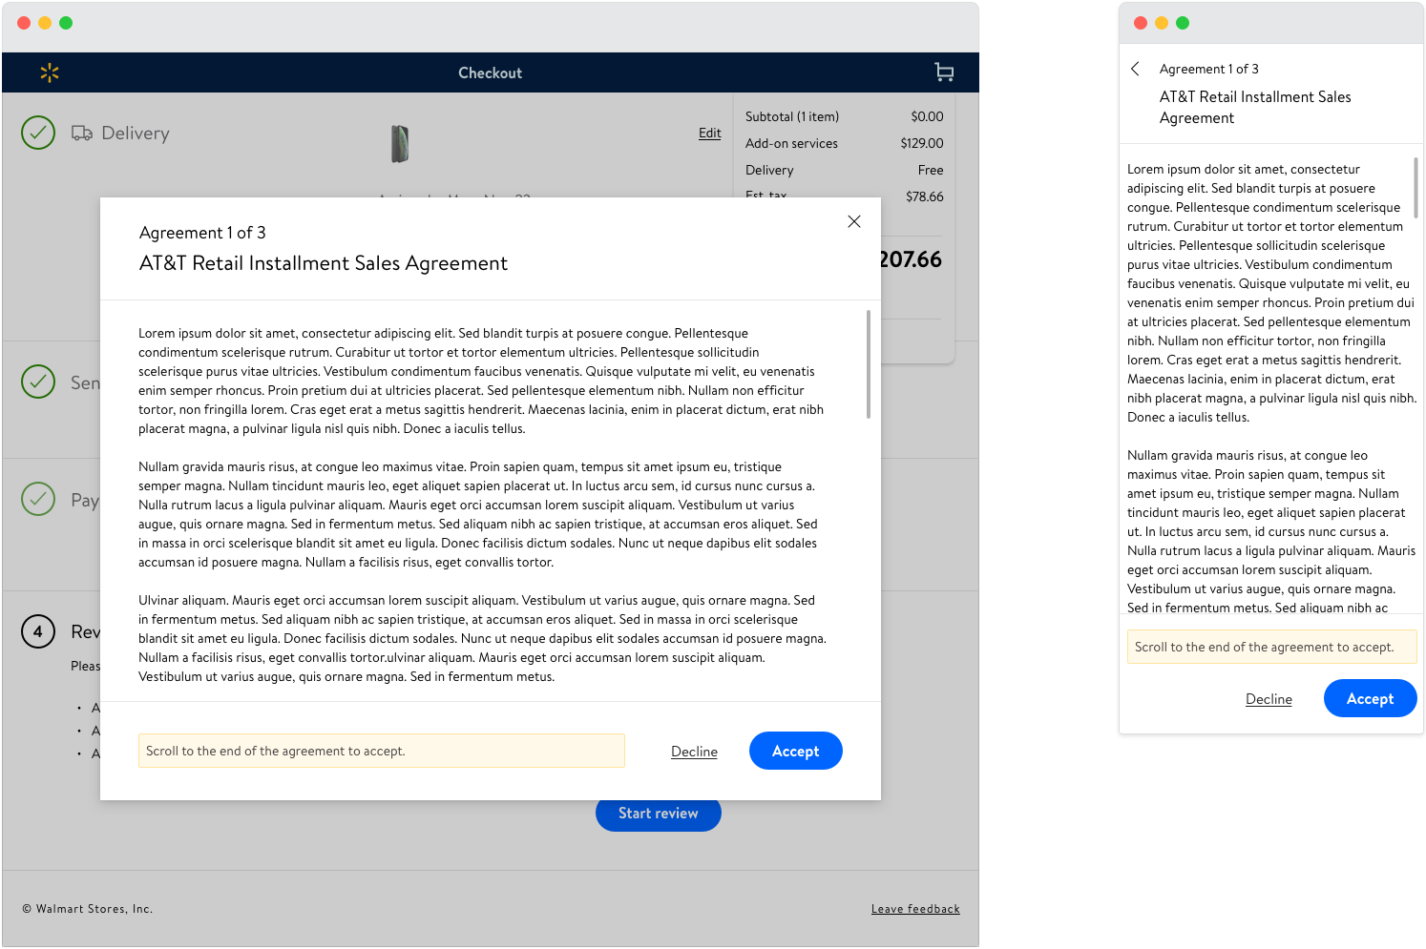Click the mobile agreement scrollbar
Screen dimensions: 1426x949
[x=1416, y=188]
